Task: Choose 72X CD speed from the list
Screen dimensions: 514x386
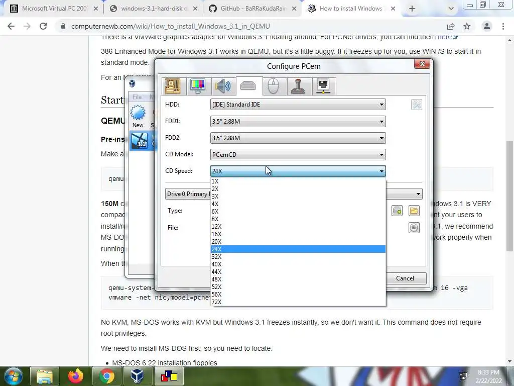Action: pyautogui.click(x=298, y=302)
